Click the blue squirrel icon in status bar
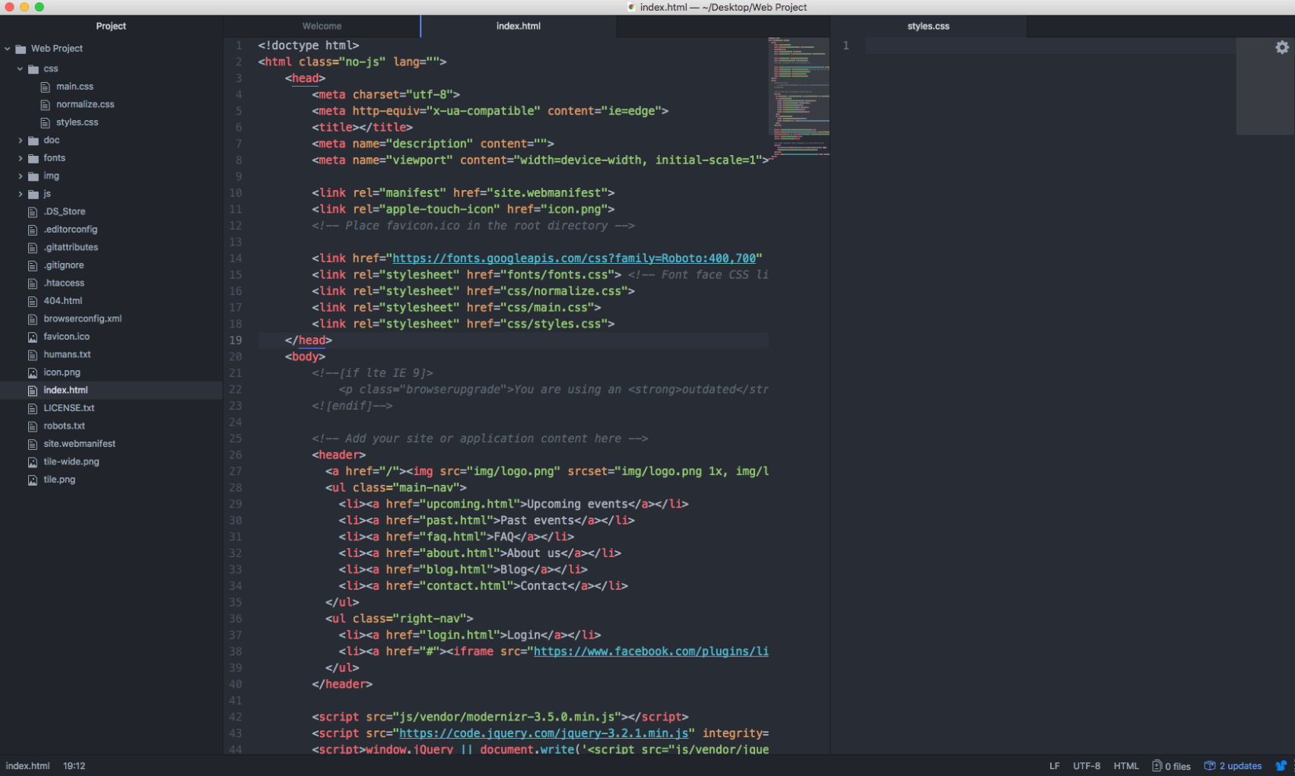Image resolution: width=1295 pixels, height=776 pixels. [1281, 765]
